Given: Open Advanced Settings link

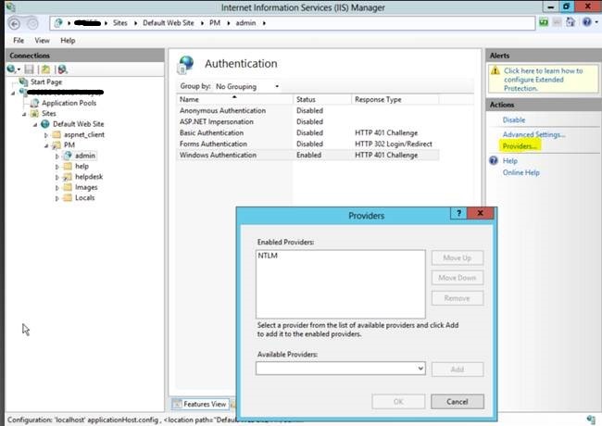Looking at the screenshot, I should point(534,134).
